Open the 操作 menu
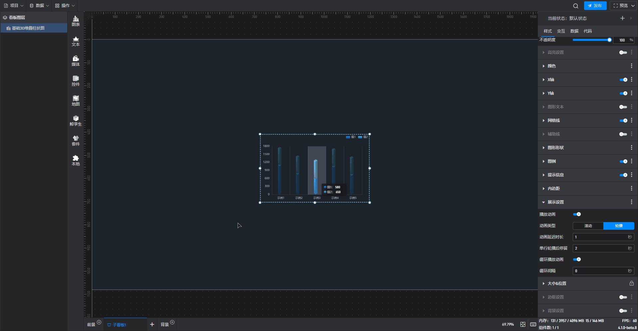The width and height of the screenshot is (638, 331). click(x=65, y=6)
